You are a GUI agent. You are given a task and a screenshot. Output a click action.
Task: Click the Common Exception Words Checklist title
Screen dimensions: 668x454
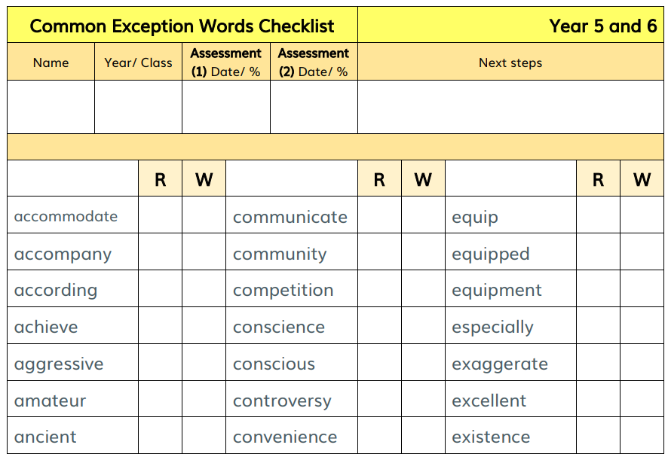tap(182, 26)
